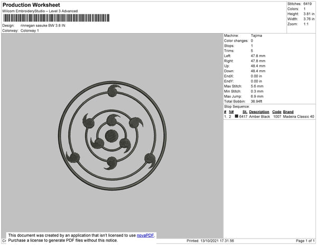Click 'Wilcom EmbroideryStudio – Level 3 Advanced' text
This screenshot has height=245, width=317.
coord(40,11)
